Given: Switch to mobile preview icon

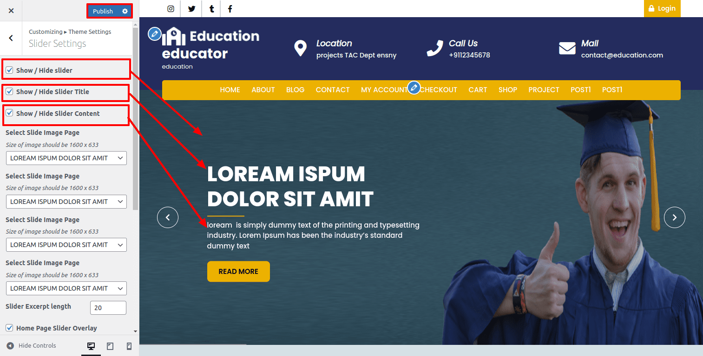Looking at the screenshot, I should click(x=129, y=346).
